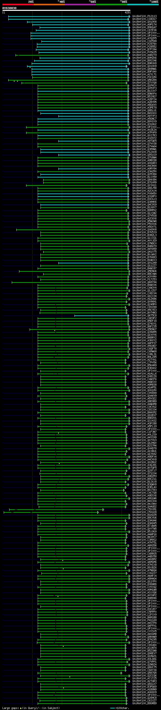Click the orange ~40% identity legend segment
This screenshot has height=710, width=161.
tap(49, 5)
